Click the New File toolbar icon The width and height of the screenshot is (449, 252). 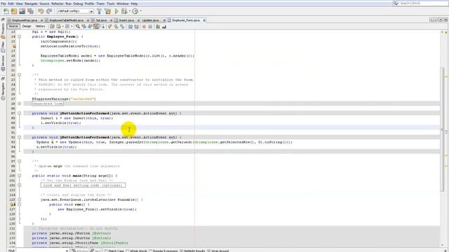point(6,11)
